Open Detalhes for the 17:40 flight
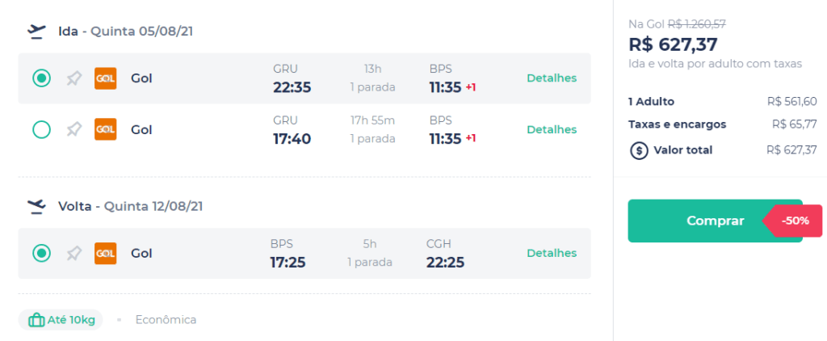Viewport: 827px width, 341px height. 552,129
